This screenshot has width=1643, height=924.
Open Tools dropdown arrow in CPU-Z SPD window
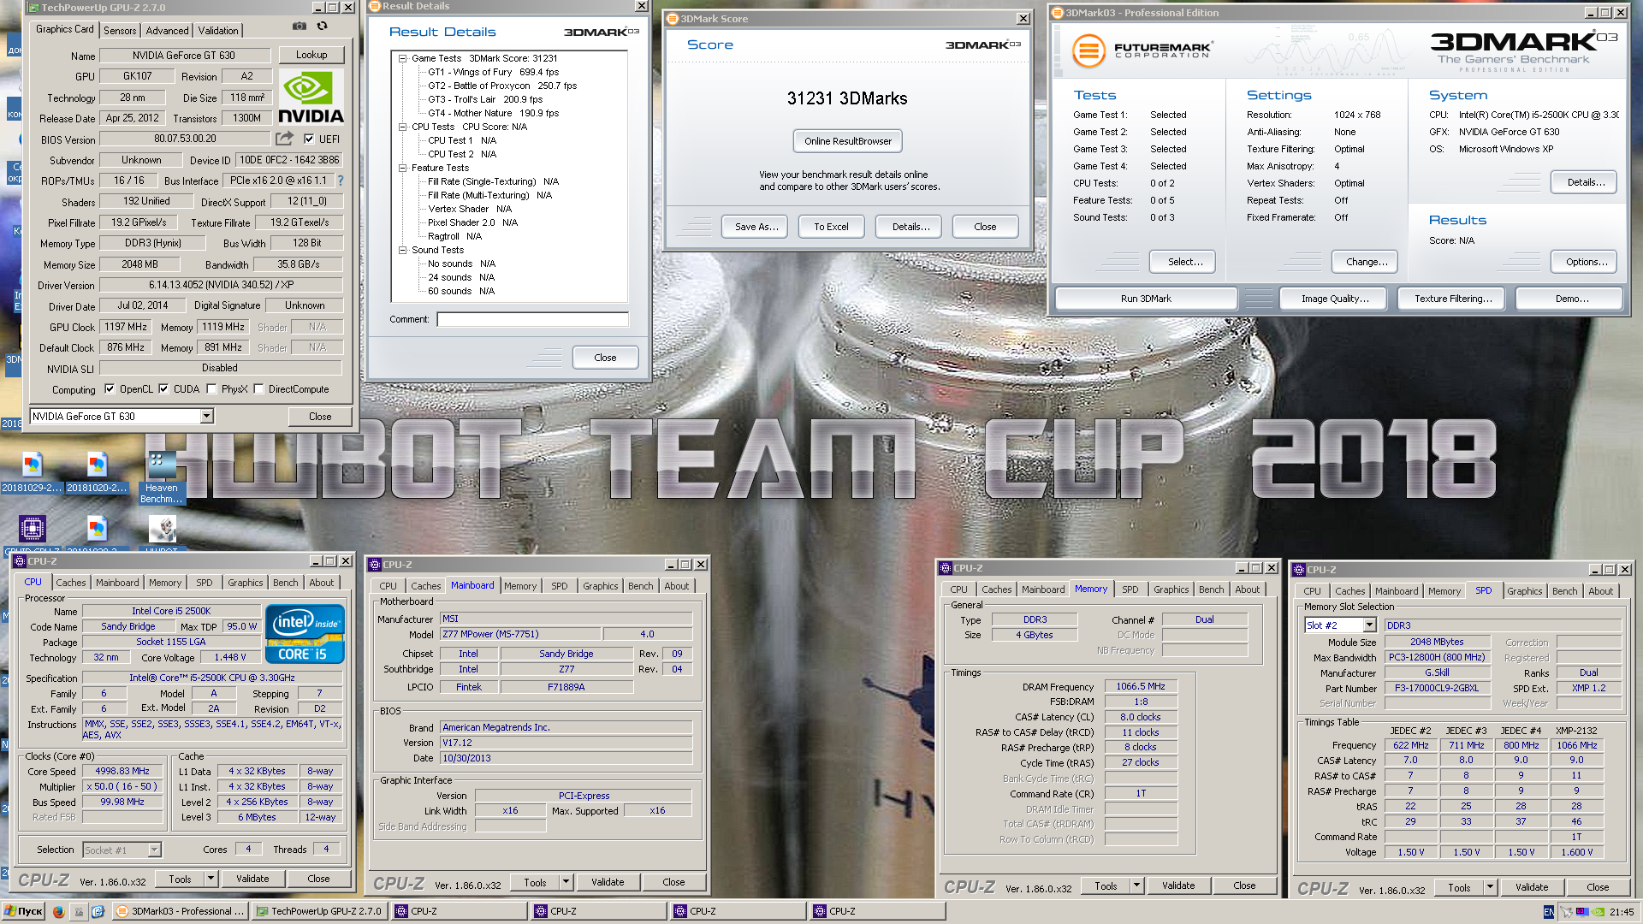pos(1490,887)
